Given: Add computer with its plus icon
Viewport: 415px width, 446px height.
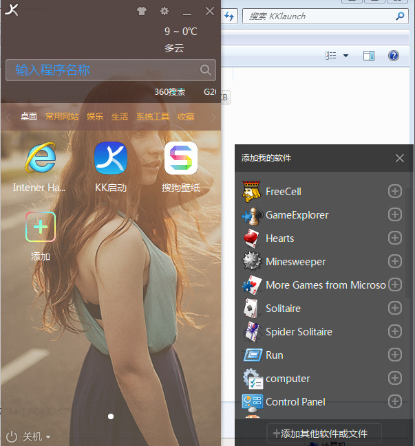Looking at the screenshot, I should tap(395, 378).
